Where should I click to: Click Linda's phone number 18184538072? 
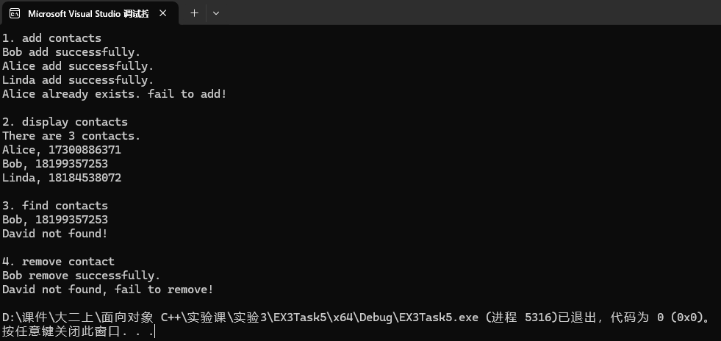85,178
